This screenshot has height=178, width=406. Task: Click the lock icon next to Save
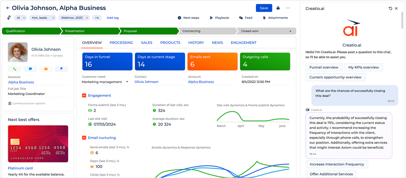point(278,8)
